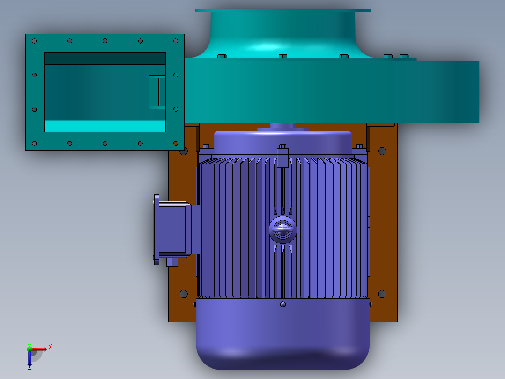
Task: Select the upper-right bolt hole on the brown plate
Action: coord(382,151)
